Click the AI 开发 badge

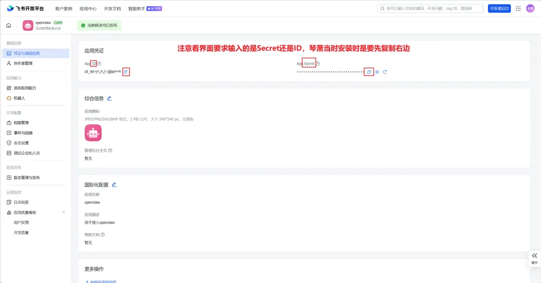point(154,9)
